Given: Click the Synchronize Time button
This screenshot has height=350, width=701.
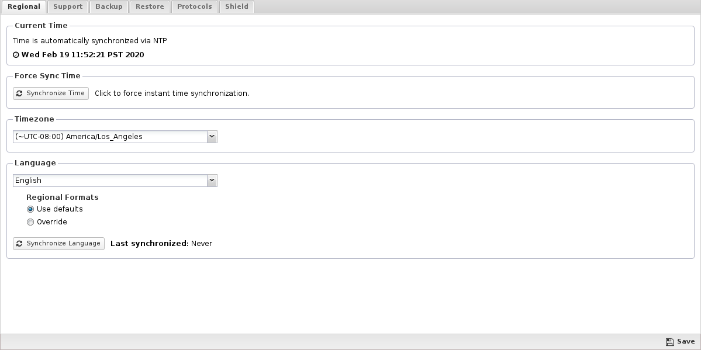Looking at the screenshot, I should 51,93.
